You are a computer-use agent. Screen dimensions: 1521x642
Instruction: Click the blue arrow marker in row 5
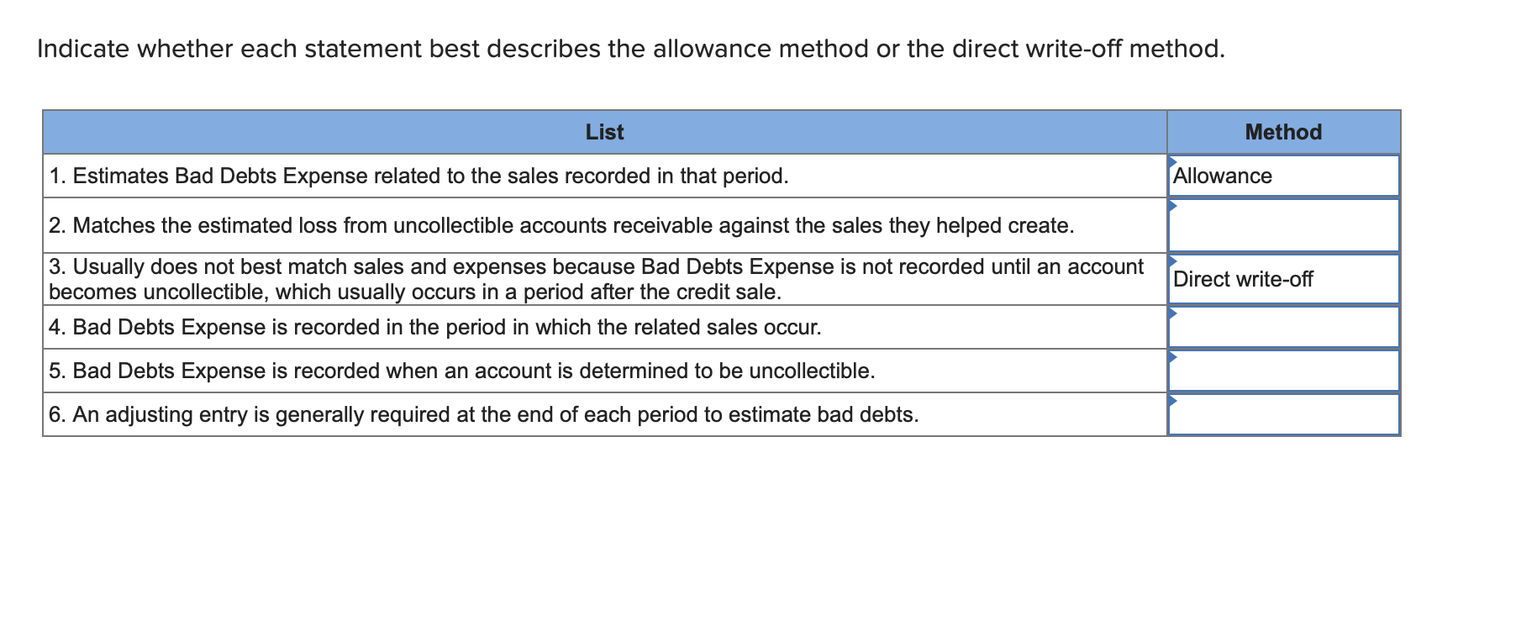(x=1171, y=356)
